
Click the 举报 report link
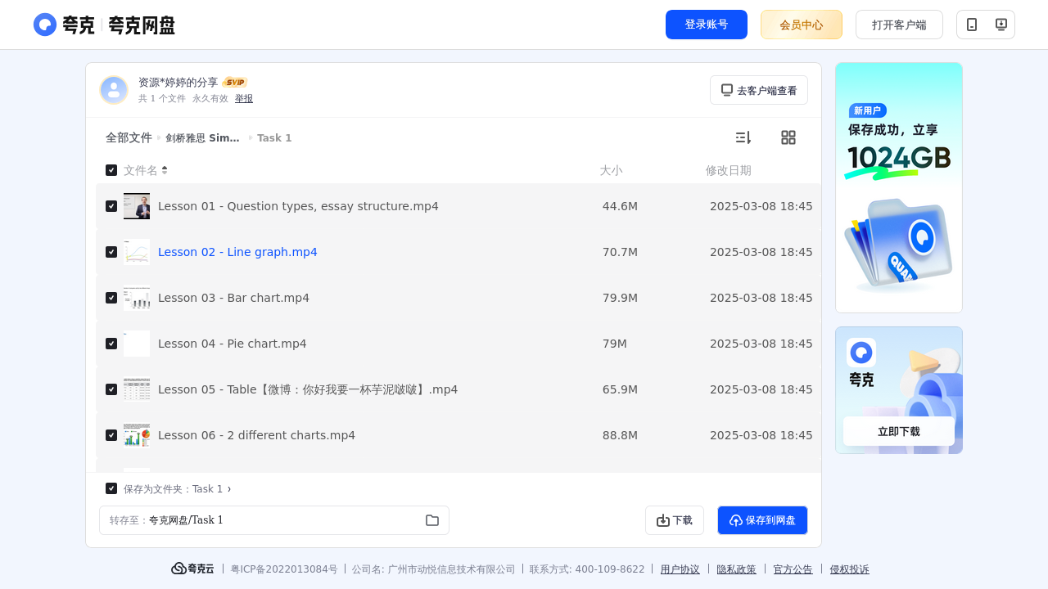244,98
